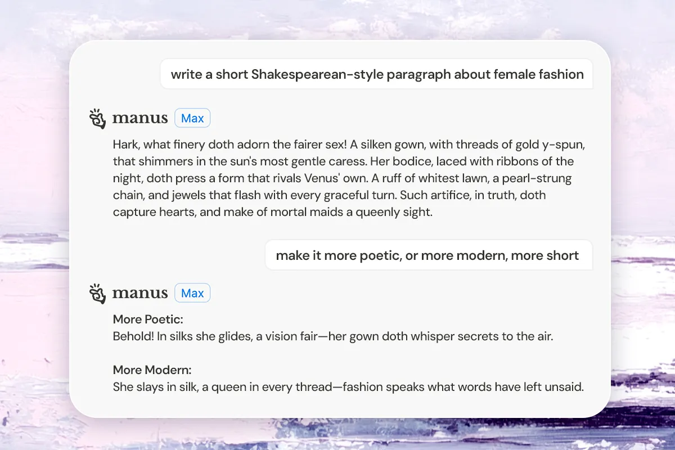Select the manus wordmark above the Hark paragraph
Viewport: 675px width, 450px height.
tap(140, 119)
